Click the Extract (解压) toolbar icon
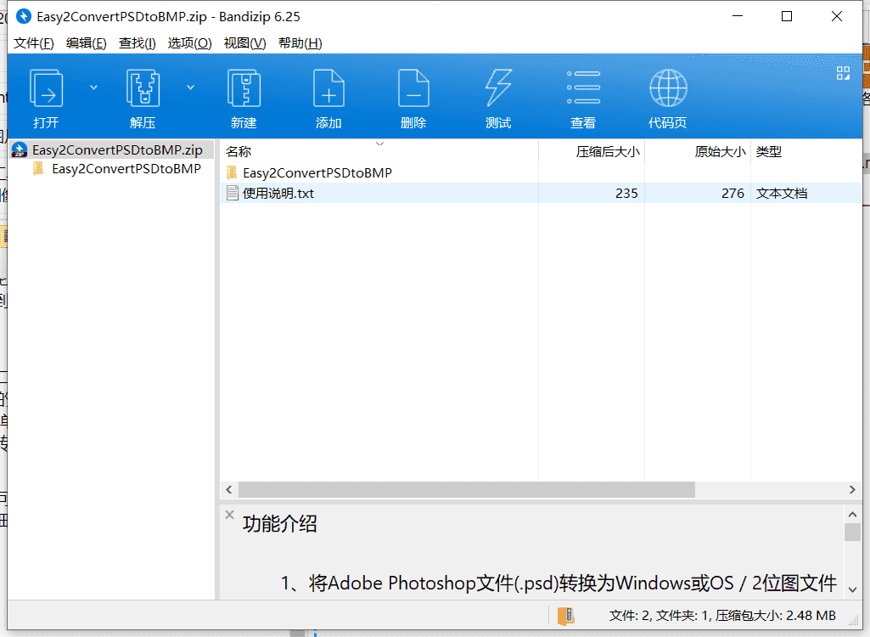This screenshot has height=637, width=870. [143, 88]
